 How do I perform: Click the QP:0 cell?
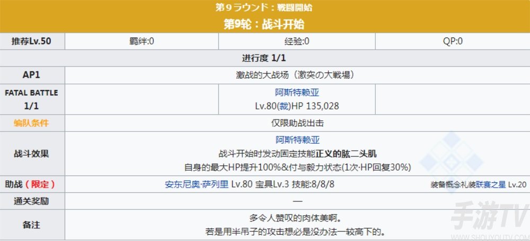(x=453, y=41)
